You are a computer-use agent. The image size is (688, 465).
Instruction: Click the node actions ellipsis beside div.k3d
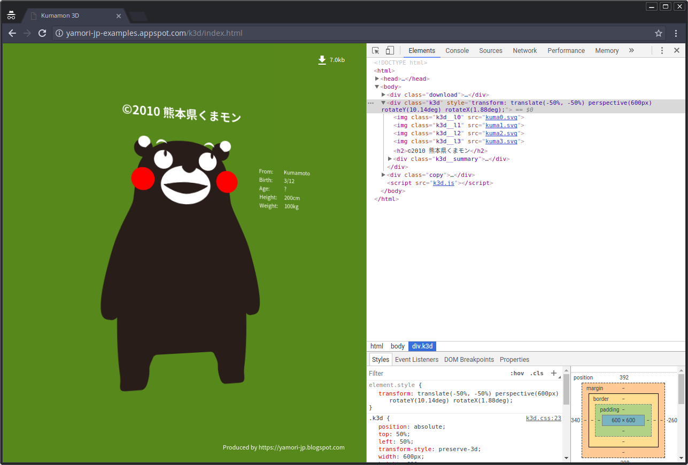(371, 103)
